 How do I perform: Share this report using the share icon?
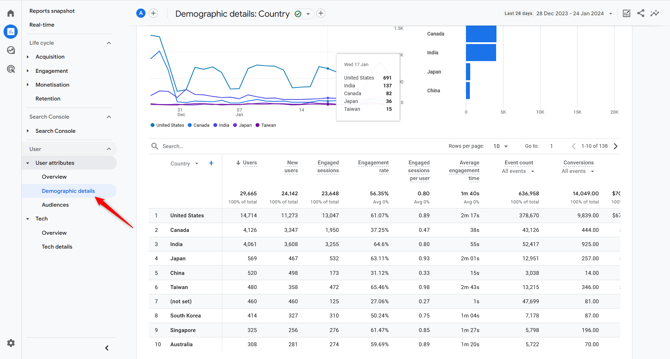pos(641,13)
